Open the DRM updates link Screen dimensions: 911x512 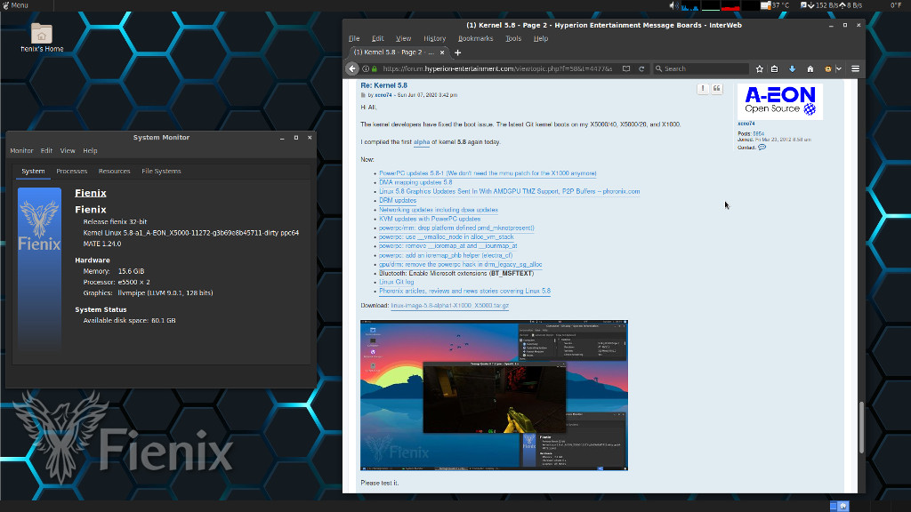[398, 200]
